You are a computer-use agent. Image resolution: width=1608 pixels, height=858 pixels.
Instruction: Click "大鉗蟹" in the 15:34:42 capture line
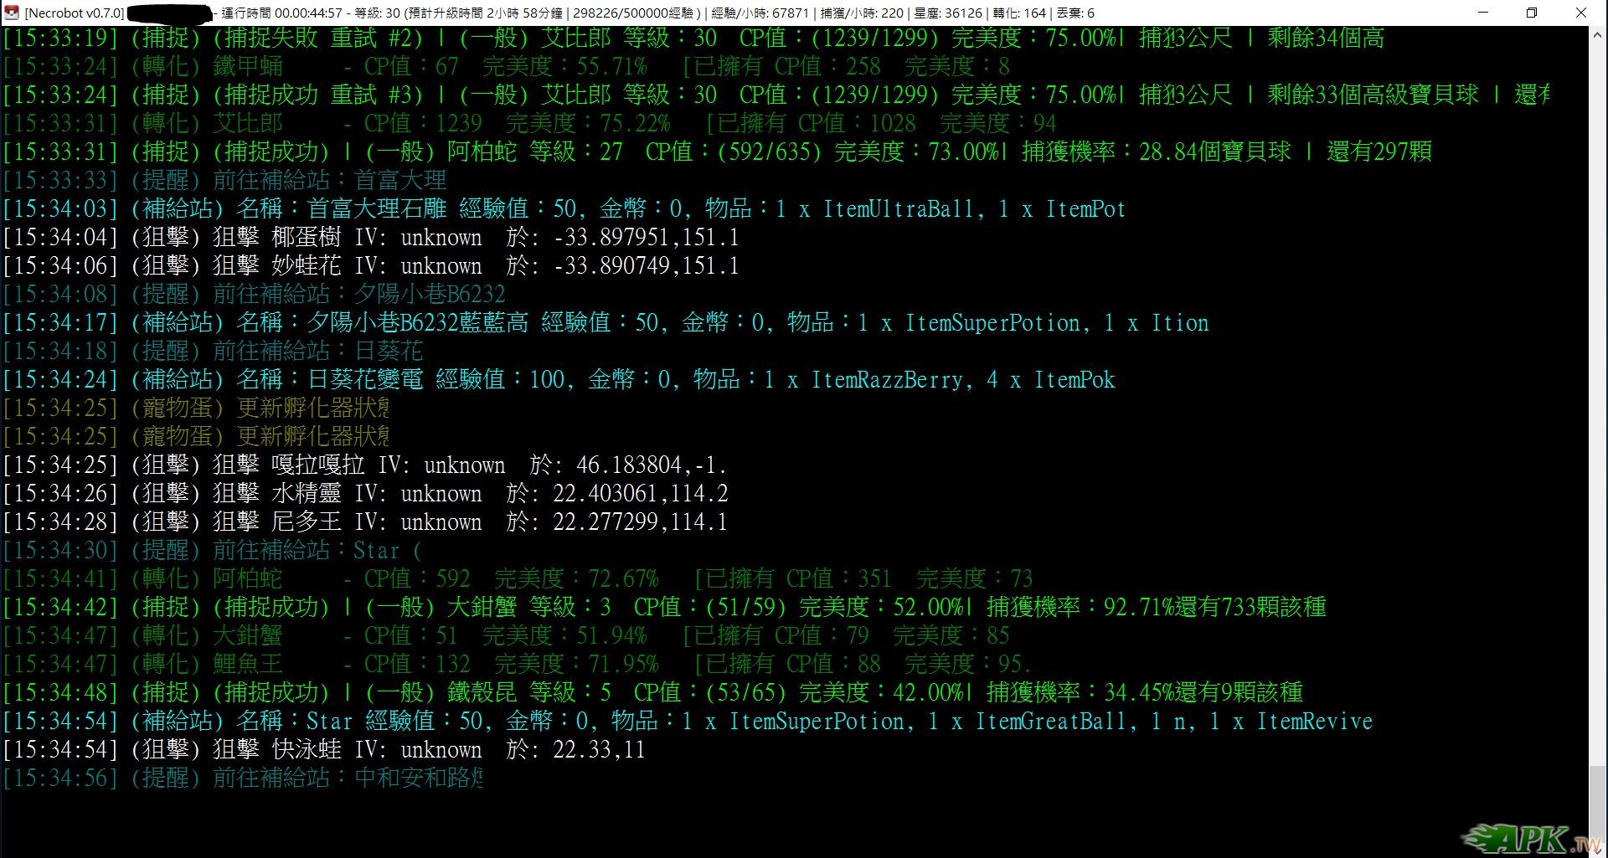pyautogui.click(x=482, y=608)
